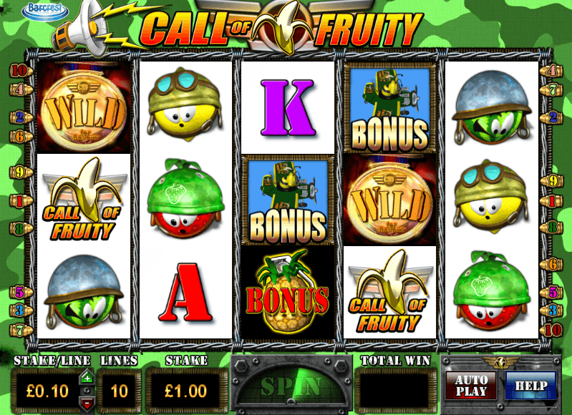Click the green SPIN button

(291, 386)
